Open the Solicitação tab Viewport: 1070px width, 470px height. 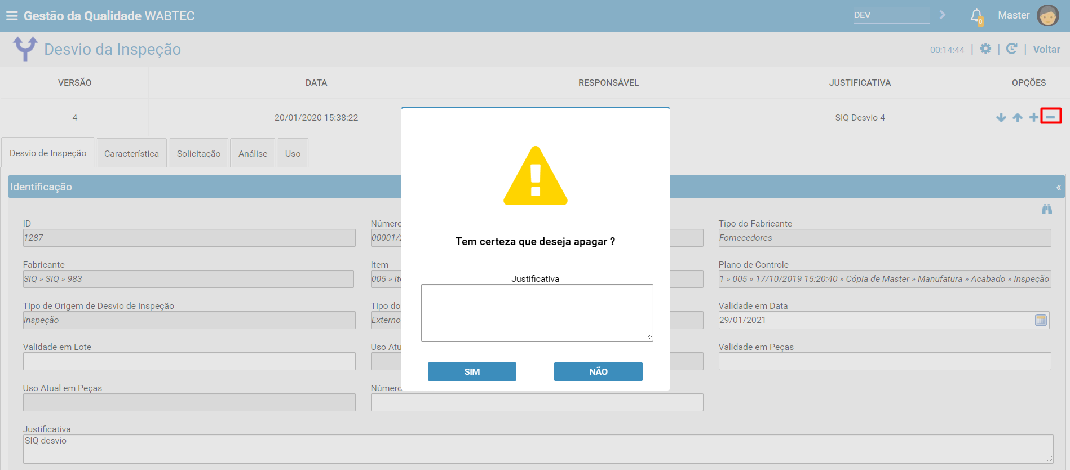click(x=198, y=153)
